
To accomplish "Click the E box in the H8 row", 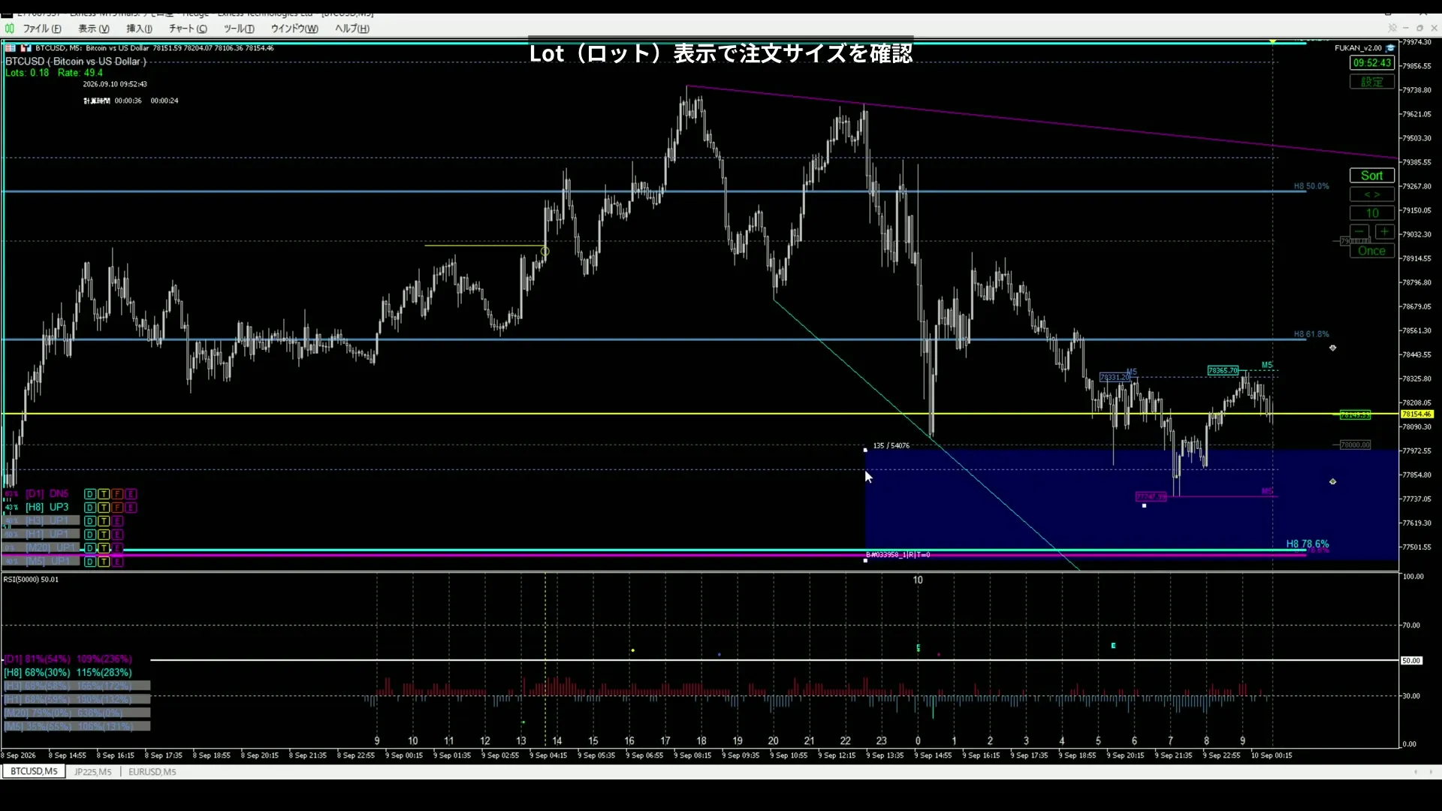I will point(131,508).
